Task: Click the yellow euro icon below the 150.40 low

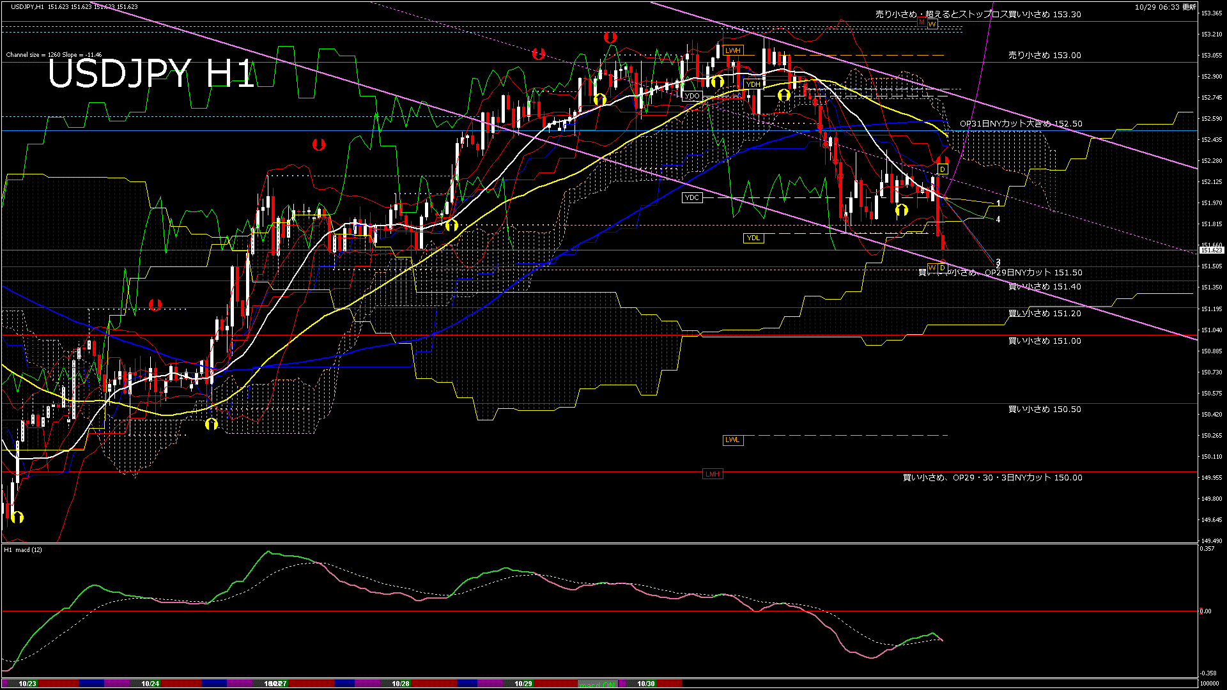Action: (212, 424)
